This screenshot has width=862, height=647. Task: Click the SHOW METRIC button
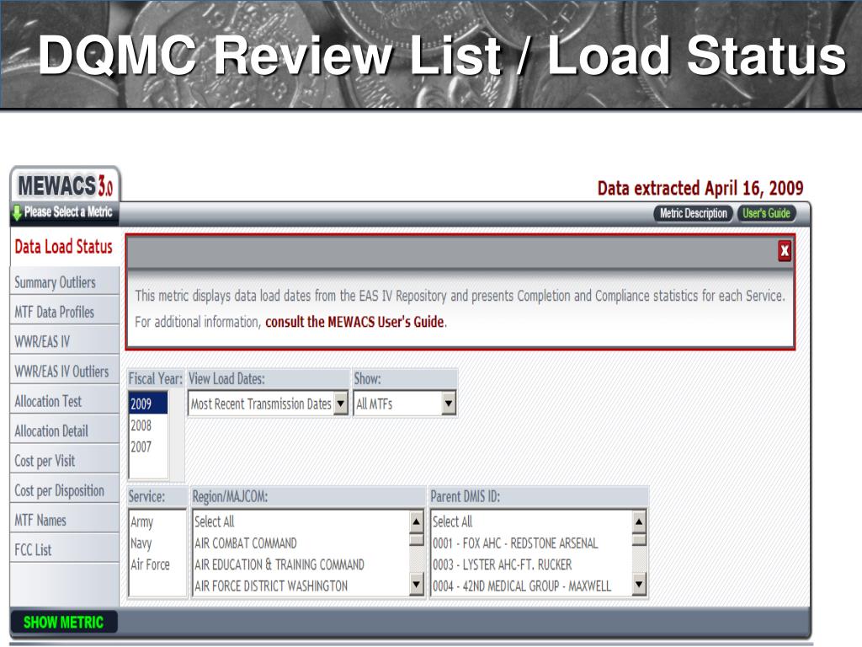point(64,623)
